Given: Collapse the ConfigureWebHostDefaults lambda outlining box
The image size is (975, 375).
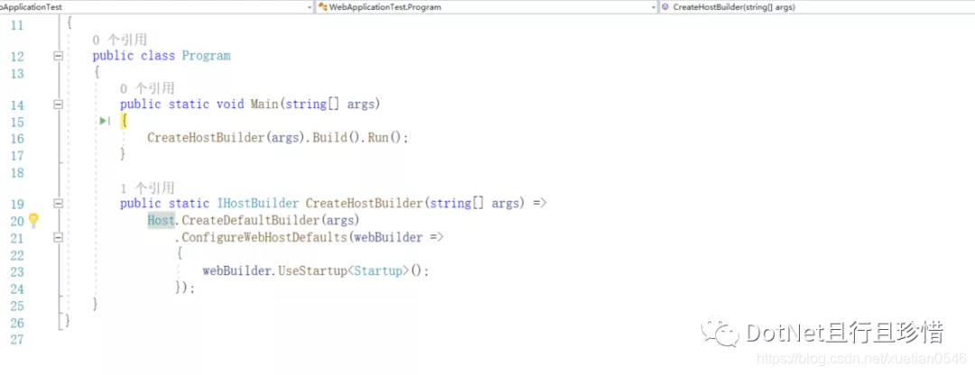Looking at the screenshot, I should [x=59, y=237].
